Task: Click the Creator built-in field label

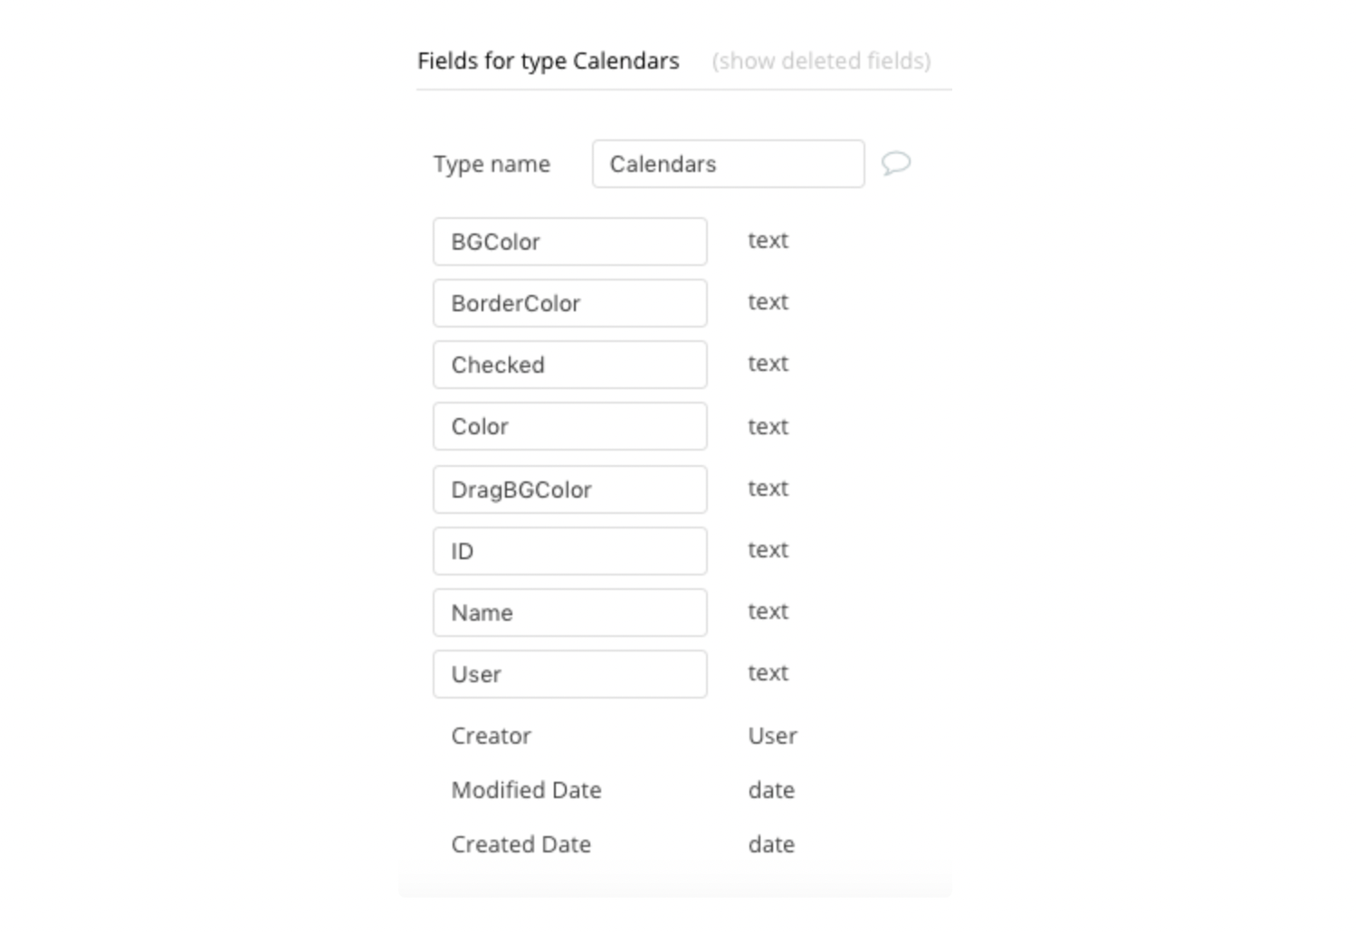Action: (x=491, y=736)
